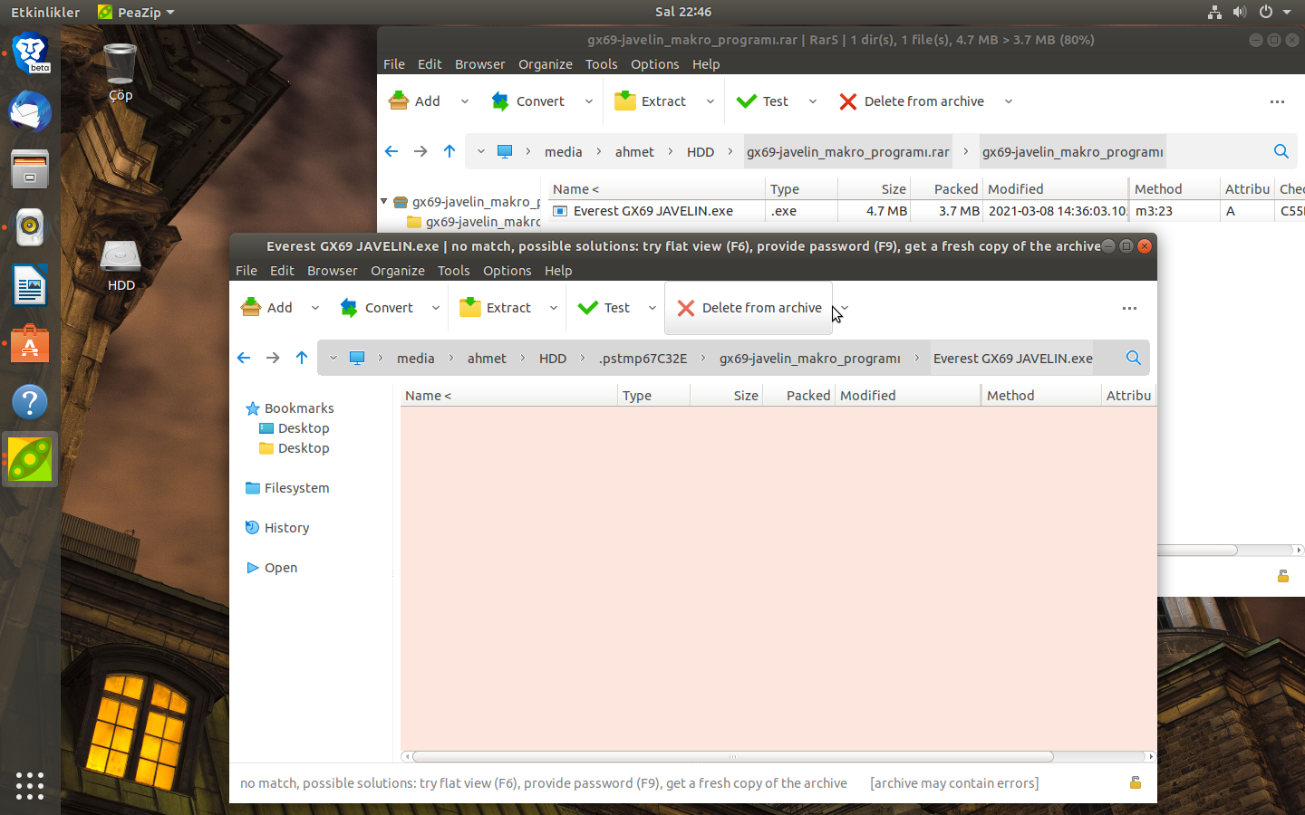
Task: Open History in the sidebar
Action: coord(286,528)
